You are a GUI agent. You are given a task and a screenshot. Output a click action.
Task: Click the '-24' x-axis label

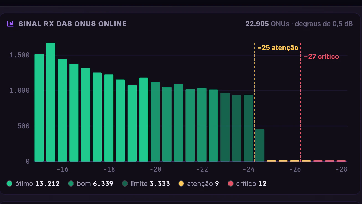point(248,169)
